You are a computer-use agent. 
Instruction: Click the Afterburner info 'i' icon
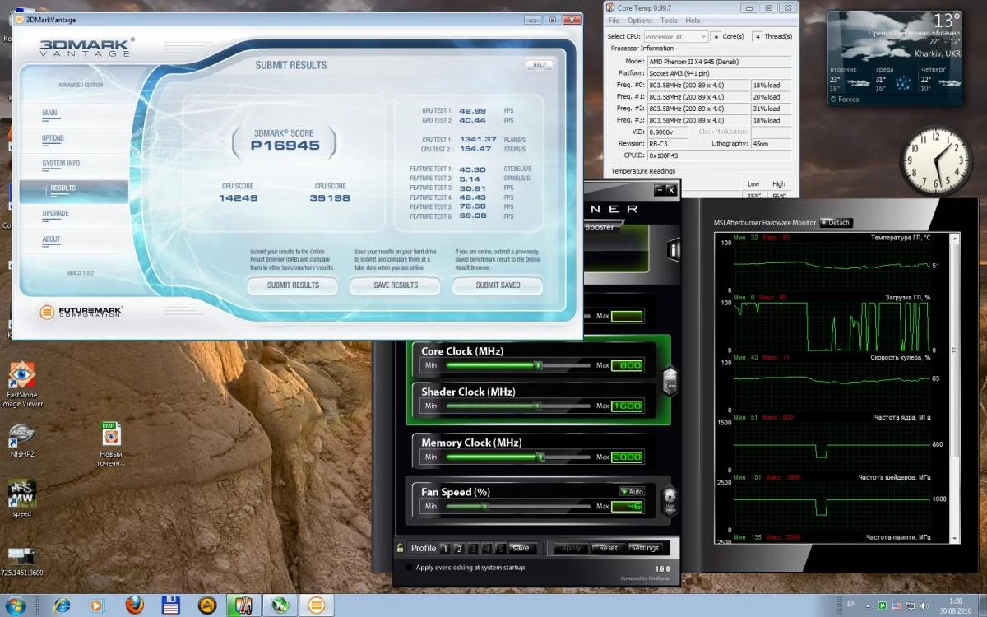tap(674, 248)
